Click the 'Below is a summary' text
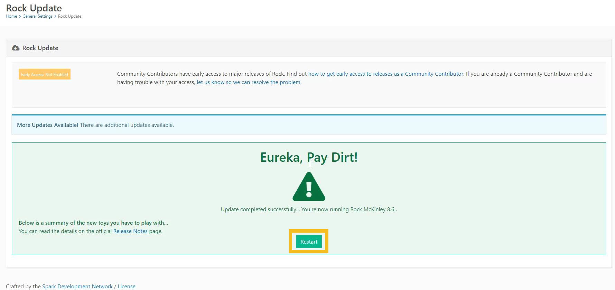 (93, 223)
